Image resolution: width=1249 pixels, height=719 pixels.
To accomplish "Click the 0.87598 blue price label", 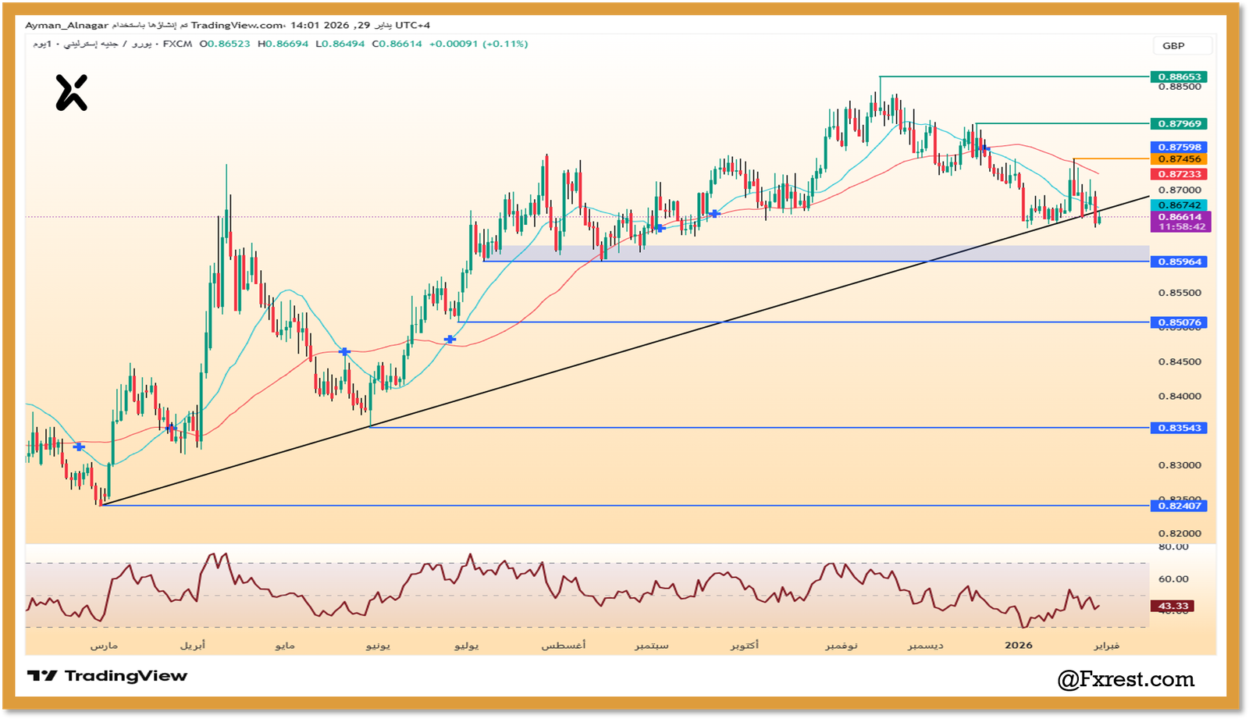I will click(1179, 147).
